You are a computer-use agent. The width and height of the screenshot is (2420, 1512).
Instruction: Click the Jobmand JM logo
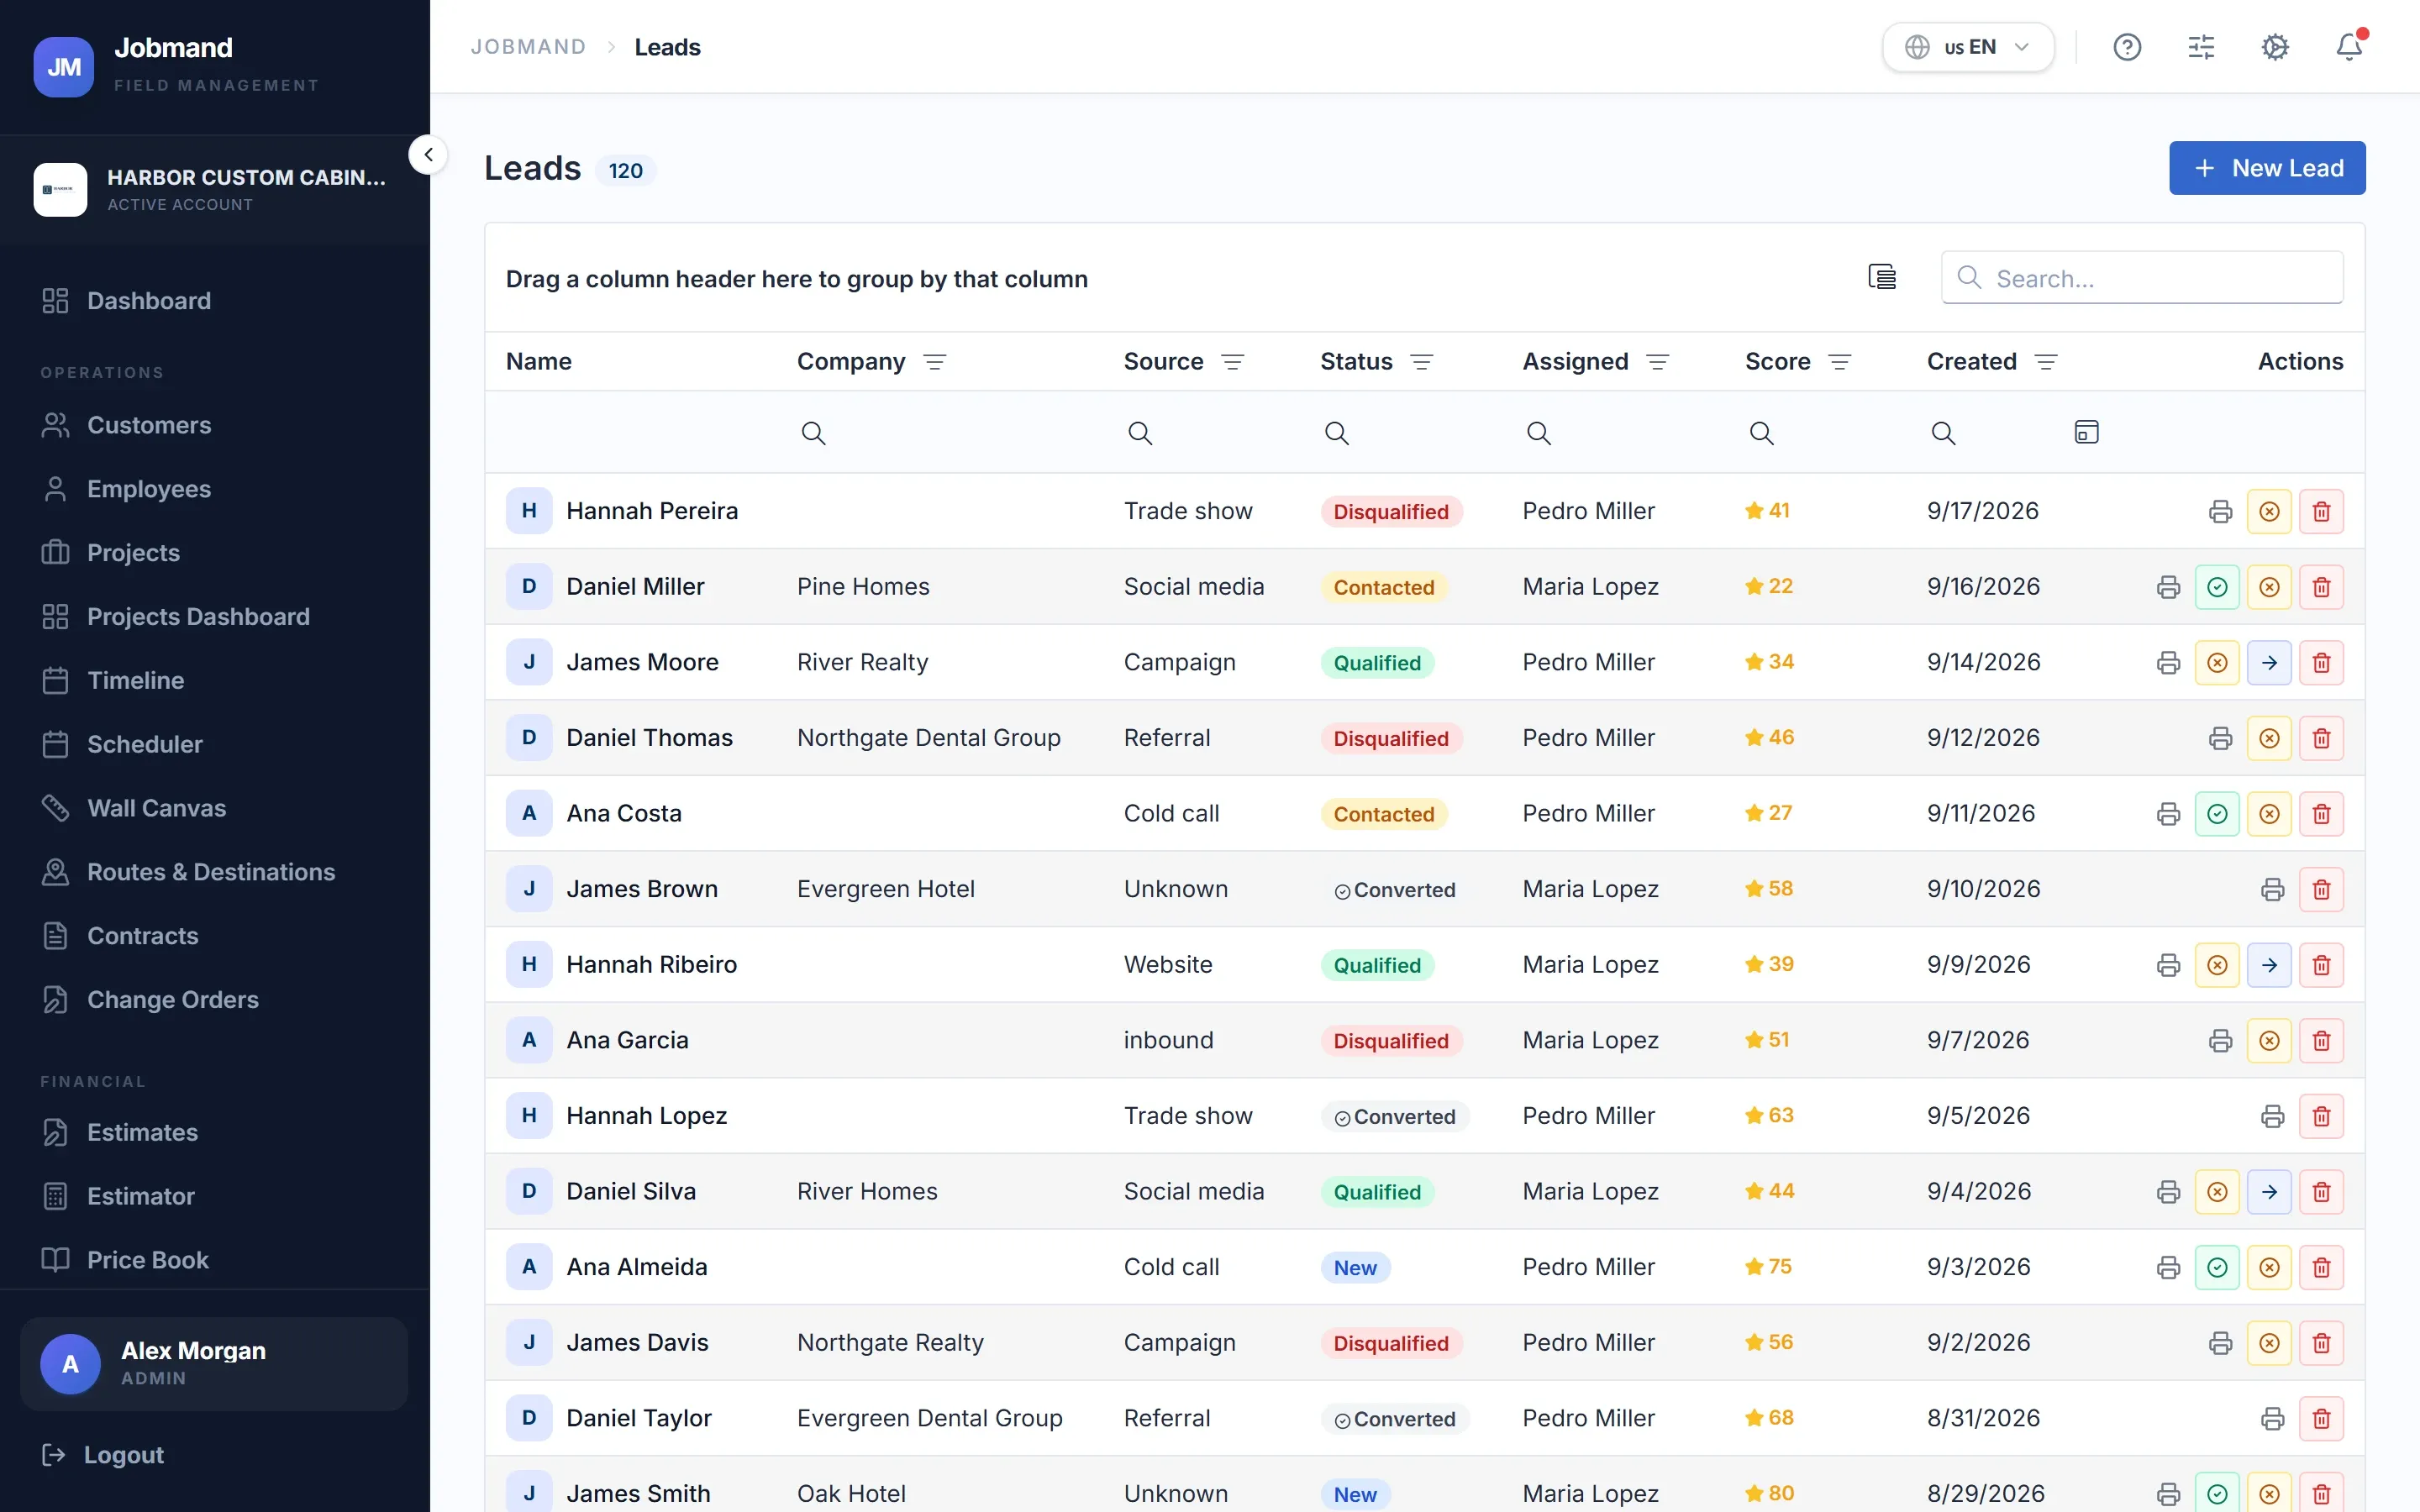[63, 67]
